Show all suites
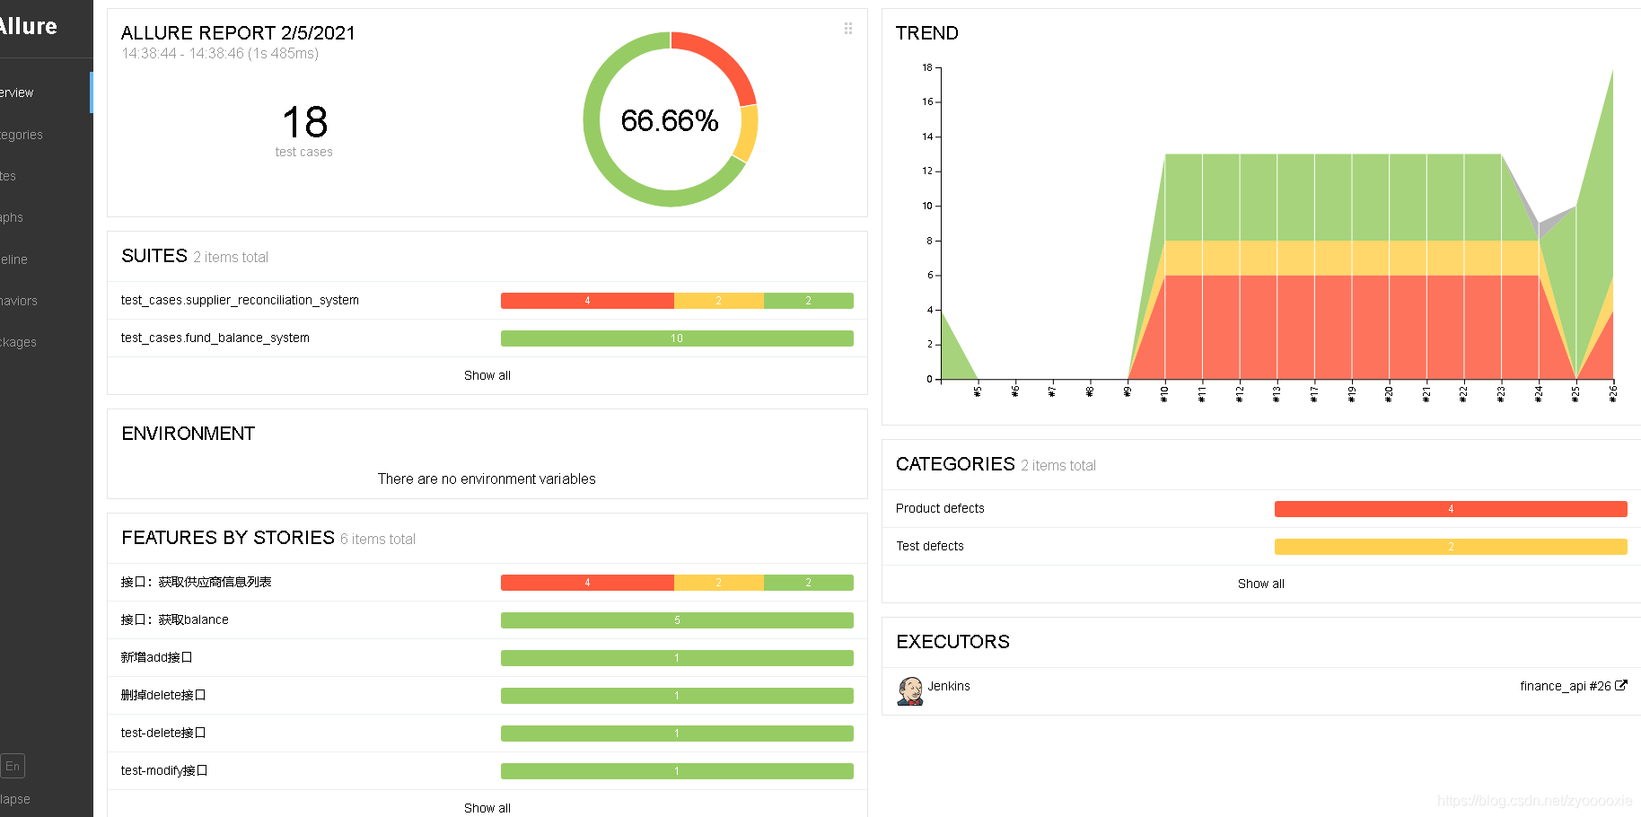Screen dimensions: 1641x817 (487, 375)
